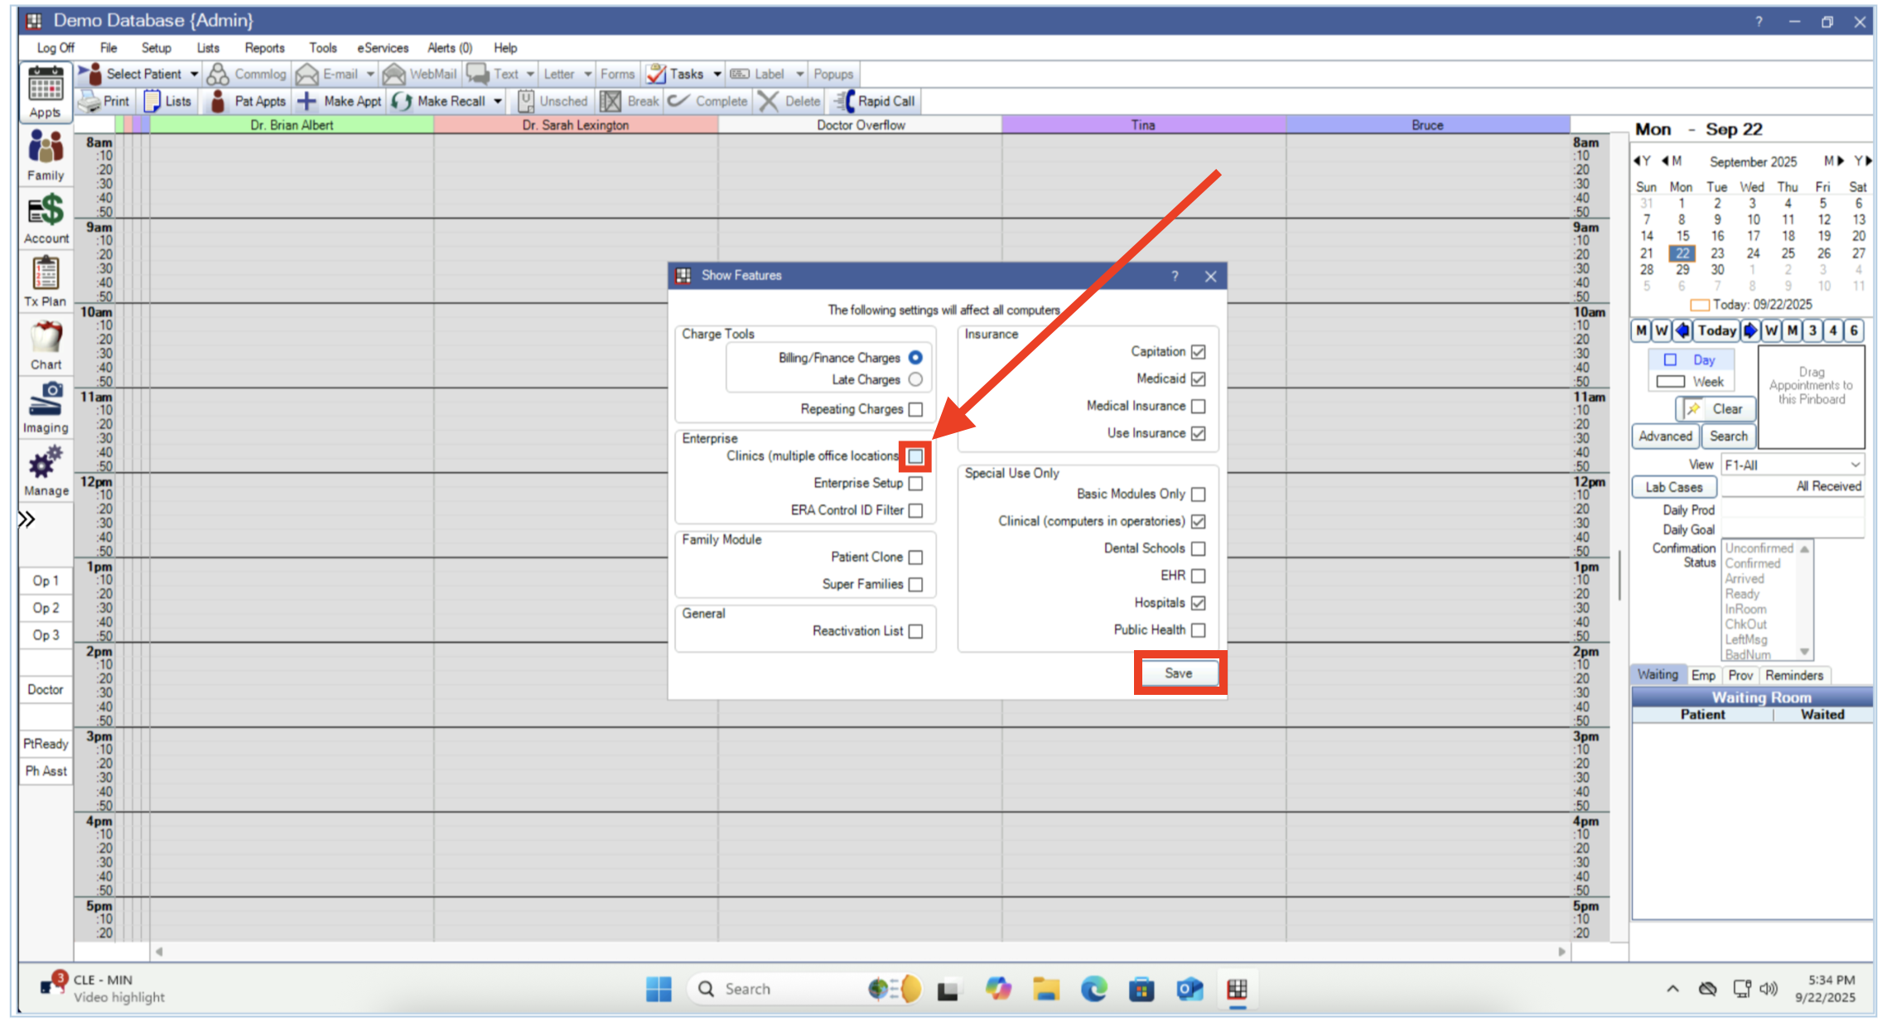Enable the Clinics multiple office locations checkbox
This screenshot has width=1882, height=1022.
pyautogui.click(x=915, y=456)
